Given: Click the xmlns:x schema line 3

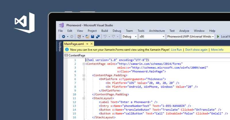Looking at the screenshot, I should (x=162, y=68).
